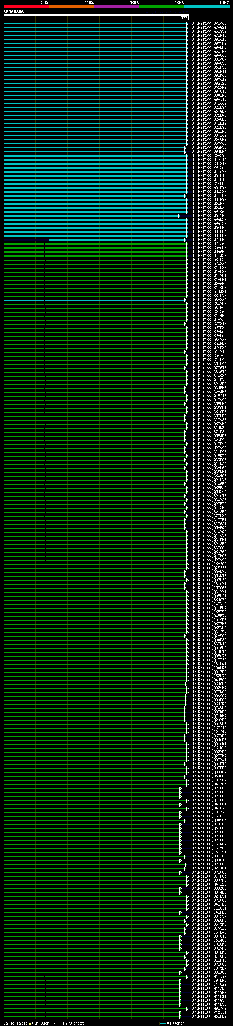Select hit label UniRef100_Q1GY51
The width and height of the screenshot is (233, 1026).
click(x=209, y=276)
